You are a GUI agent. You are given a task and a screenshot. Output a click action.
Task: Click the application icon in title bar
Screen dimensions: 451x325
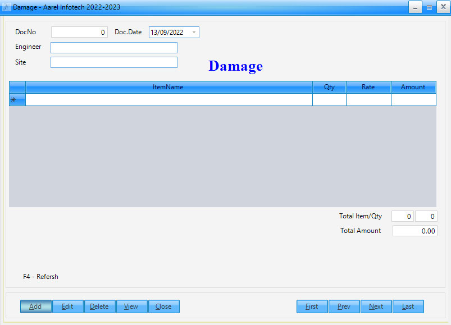(x=7, y=7)
